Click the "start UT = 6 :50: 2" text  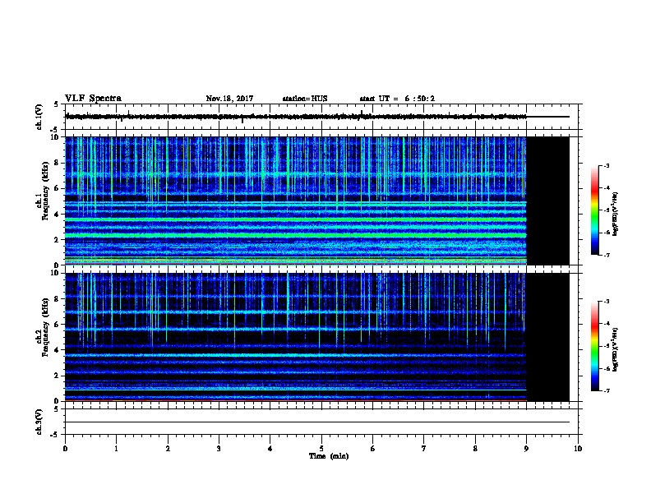(x=397, y=99)
